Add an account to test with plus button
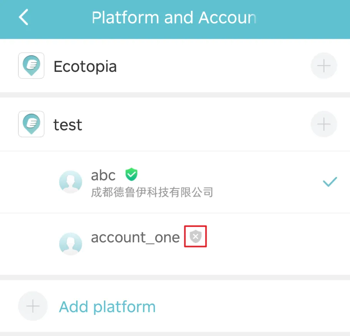This screenshot has height=336, width=350. click(324, 124)
